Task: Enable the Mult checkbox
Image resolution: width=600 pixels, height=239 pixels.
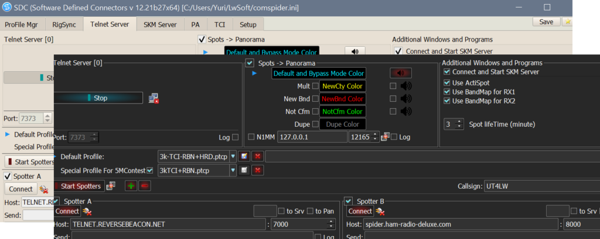Action: [315, 86]
